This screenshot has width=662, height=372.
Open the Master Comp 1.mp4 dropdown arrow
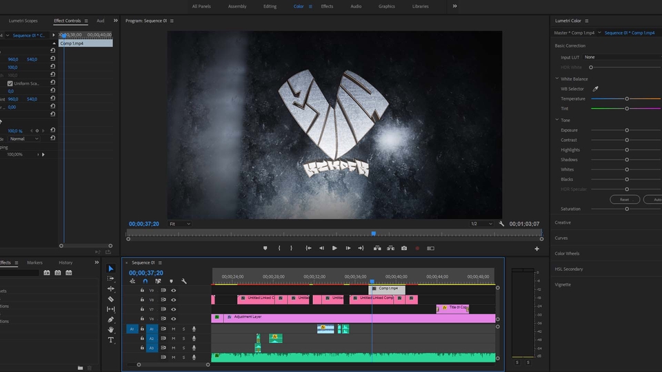[x=599, y=32]
